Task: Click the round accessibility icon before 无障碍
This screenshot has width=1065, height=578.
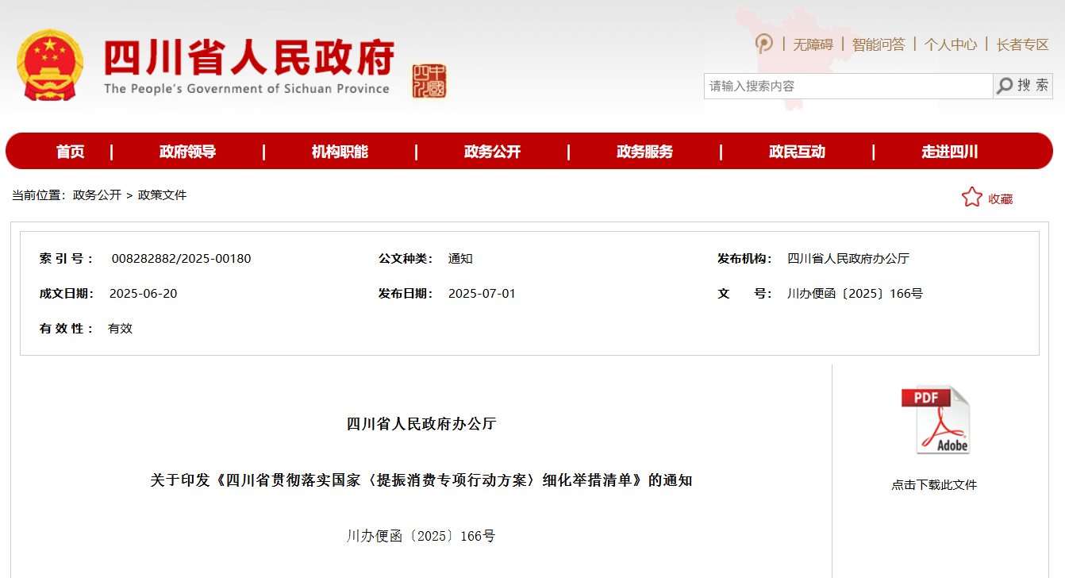Action: pyautogui.click(x=763, y=43)
